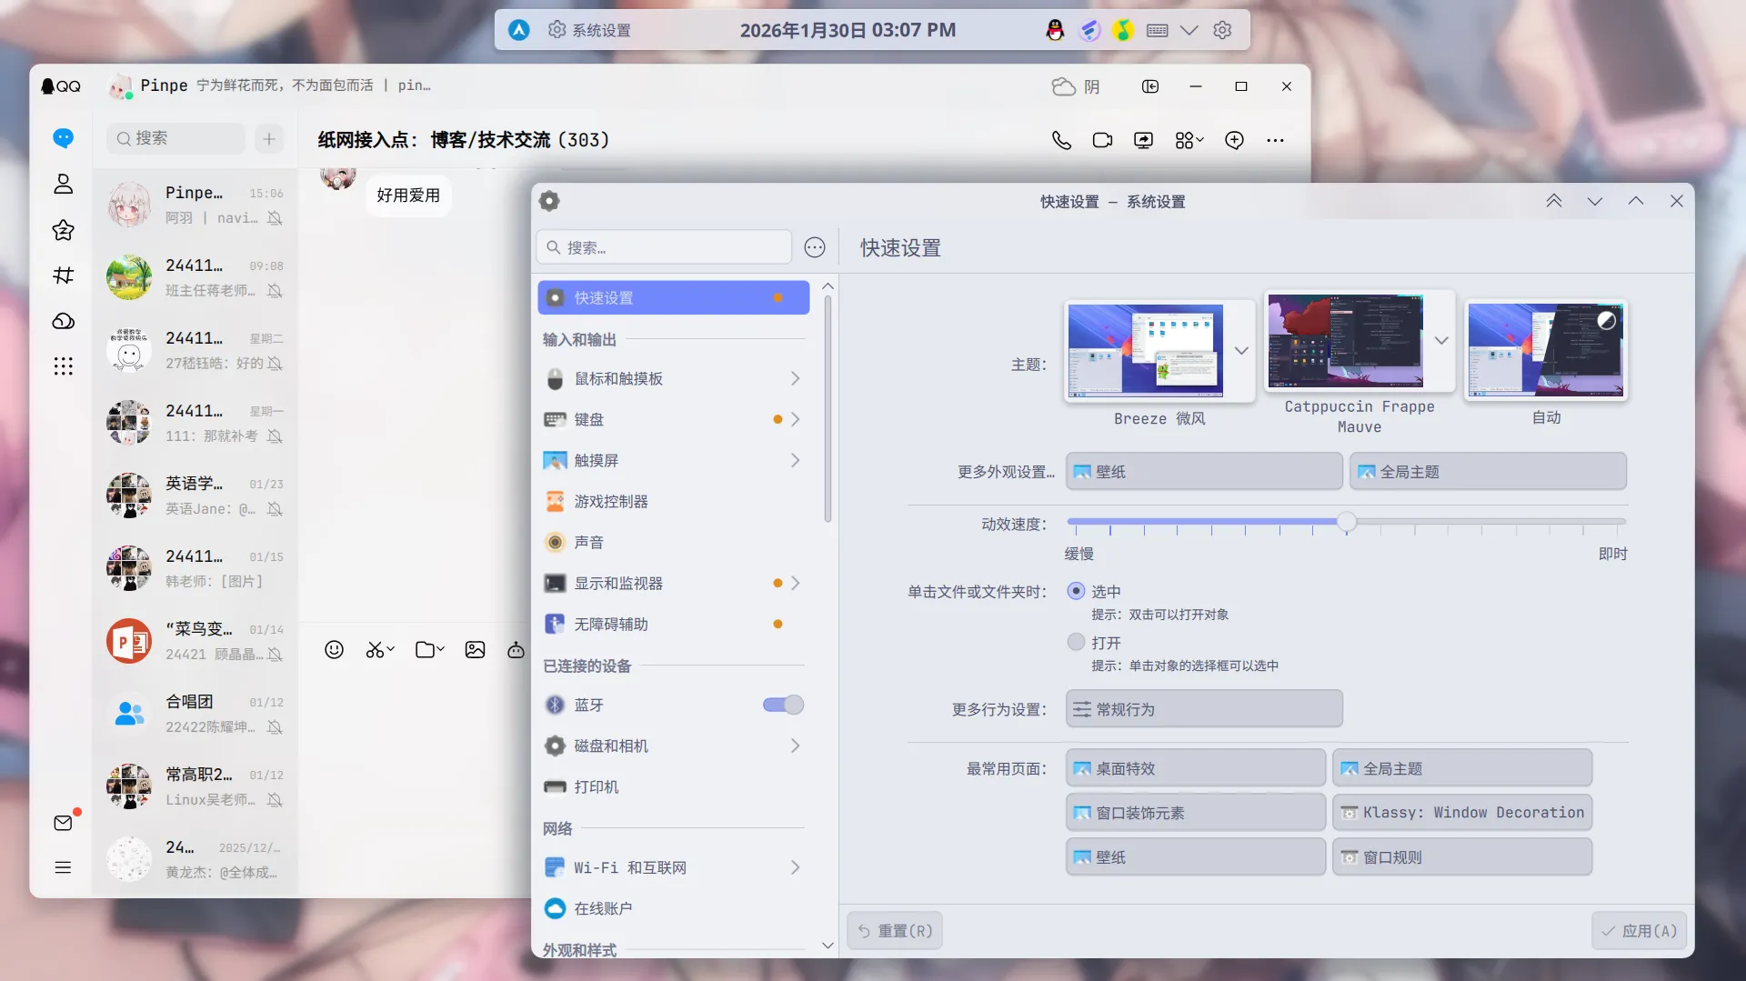Toggle the 蓝牙 Bluetooth switch

pos(783,705)
